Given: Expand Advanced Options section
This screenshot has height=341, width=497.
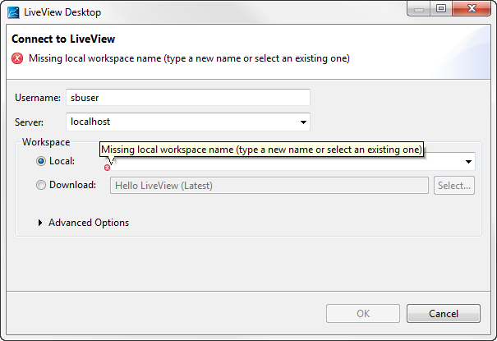Looking at the screenshot, I should 41,223.
